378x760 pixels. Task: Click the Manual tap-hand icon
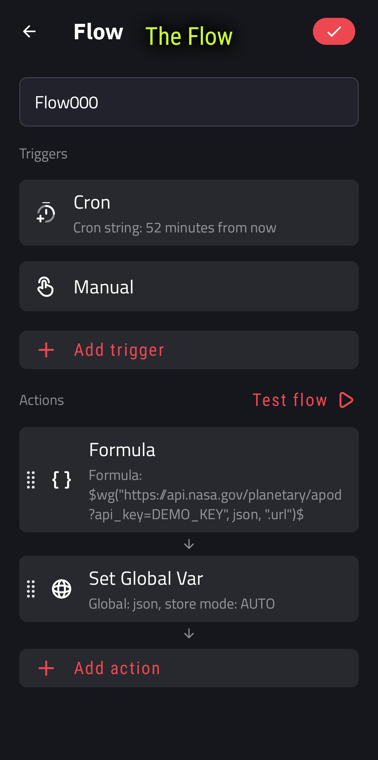click(46, 287)
